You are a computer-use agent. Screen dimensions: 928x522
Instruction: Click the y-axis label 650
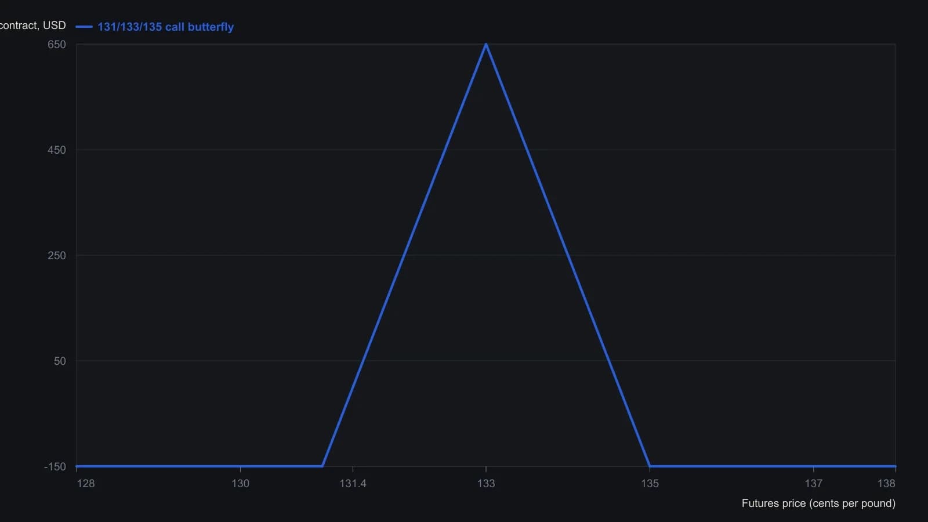click(x=57, y=45)
